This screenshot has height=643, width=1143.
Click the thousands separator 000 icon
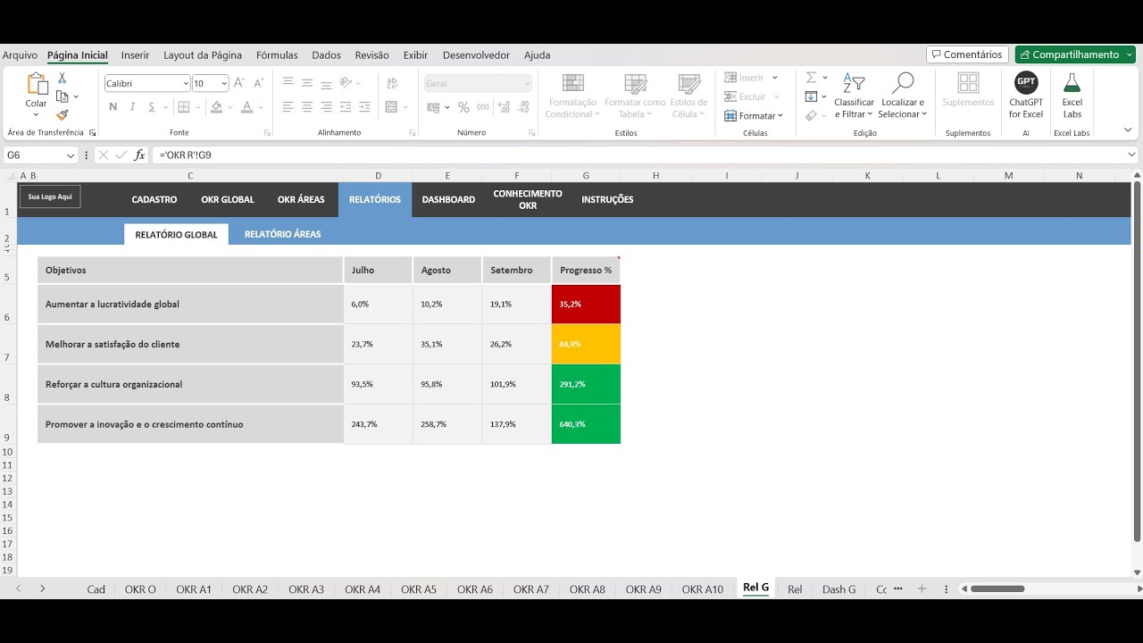[483, 107]
